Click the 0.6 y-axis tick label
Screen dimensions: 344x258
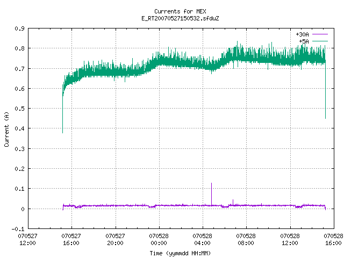pos(19,89)
